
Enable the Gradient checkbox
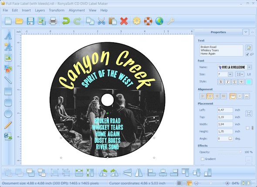[x=203, y=159]
